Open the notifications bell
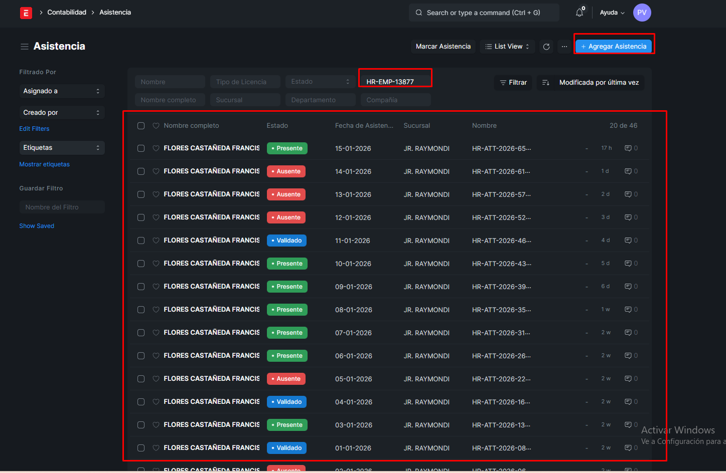The image size is (726, 473). click(579, 13)
